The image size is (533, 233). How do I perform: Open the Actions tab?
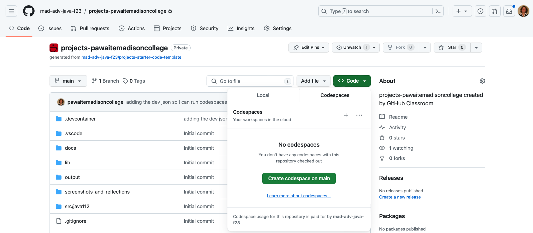point(132,28)
